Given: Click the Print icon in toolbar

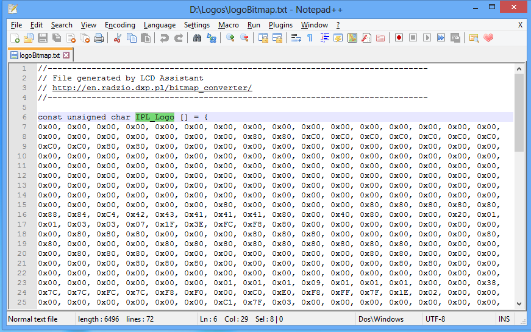Looking at the screenshot, I should (99, 38).
